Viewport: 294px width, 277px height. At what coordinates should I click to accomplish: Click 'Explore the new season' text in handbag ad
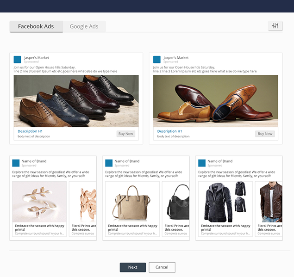click(x=144, y=174)
